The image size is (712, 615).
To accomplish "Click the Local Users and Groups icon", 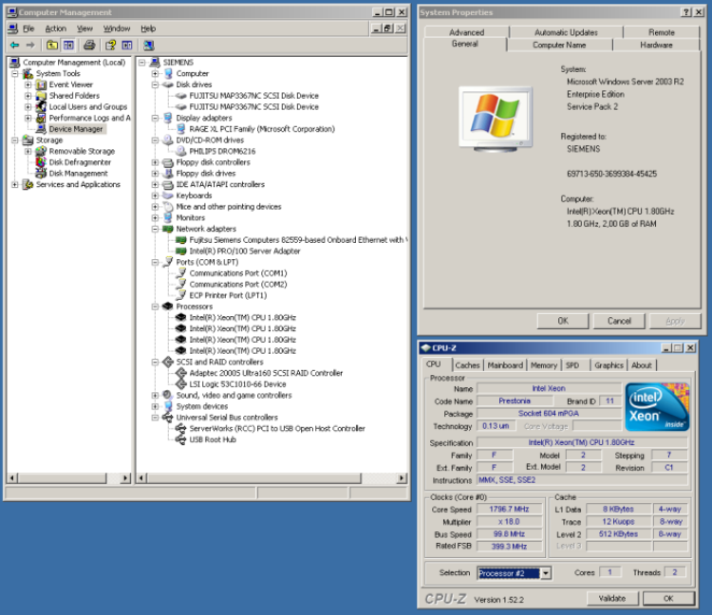I will click(x=42, y=106).
